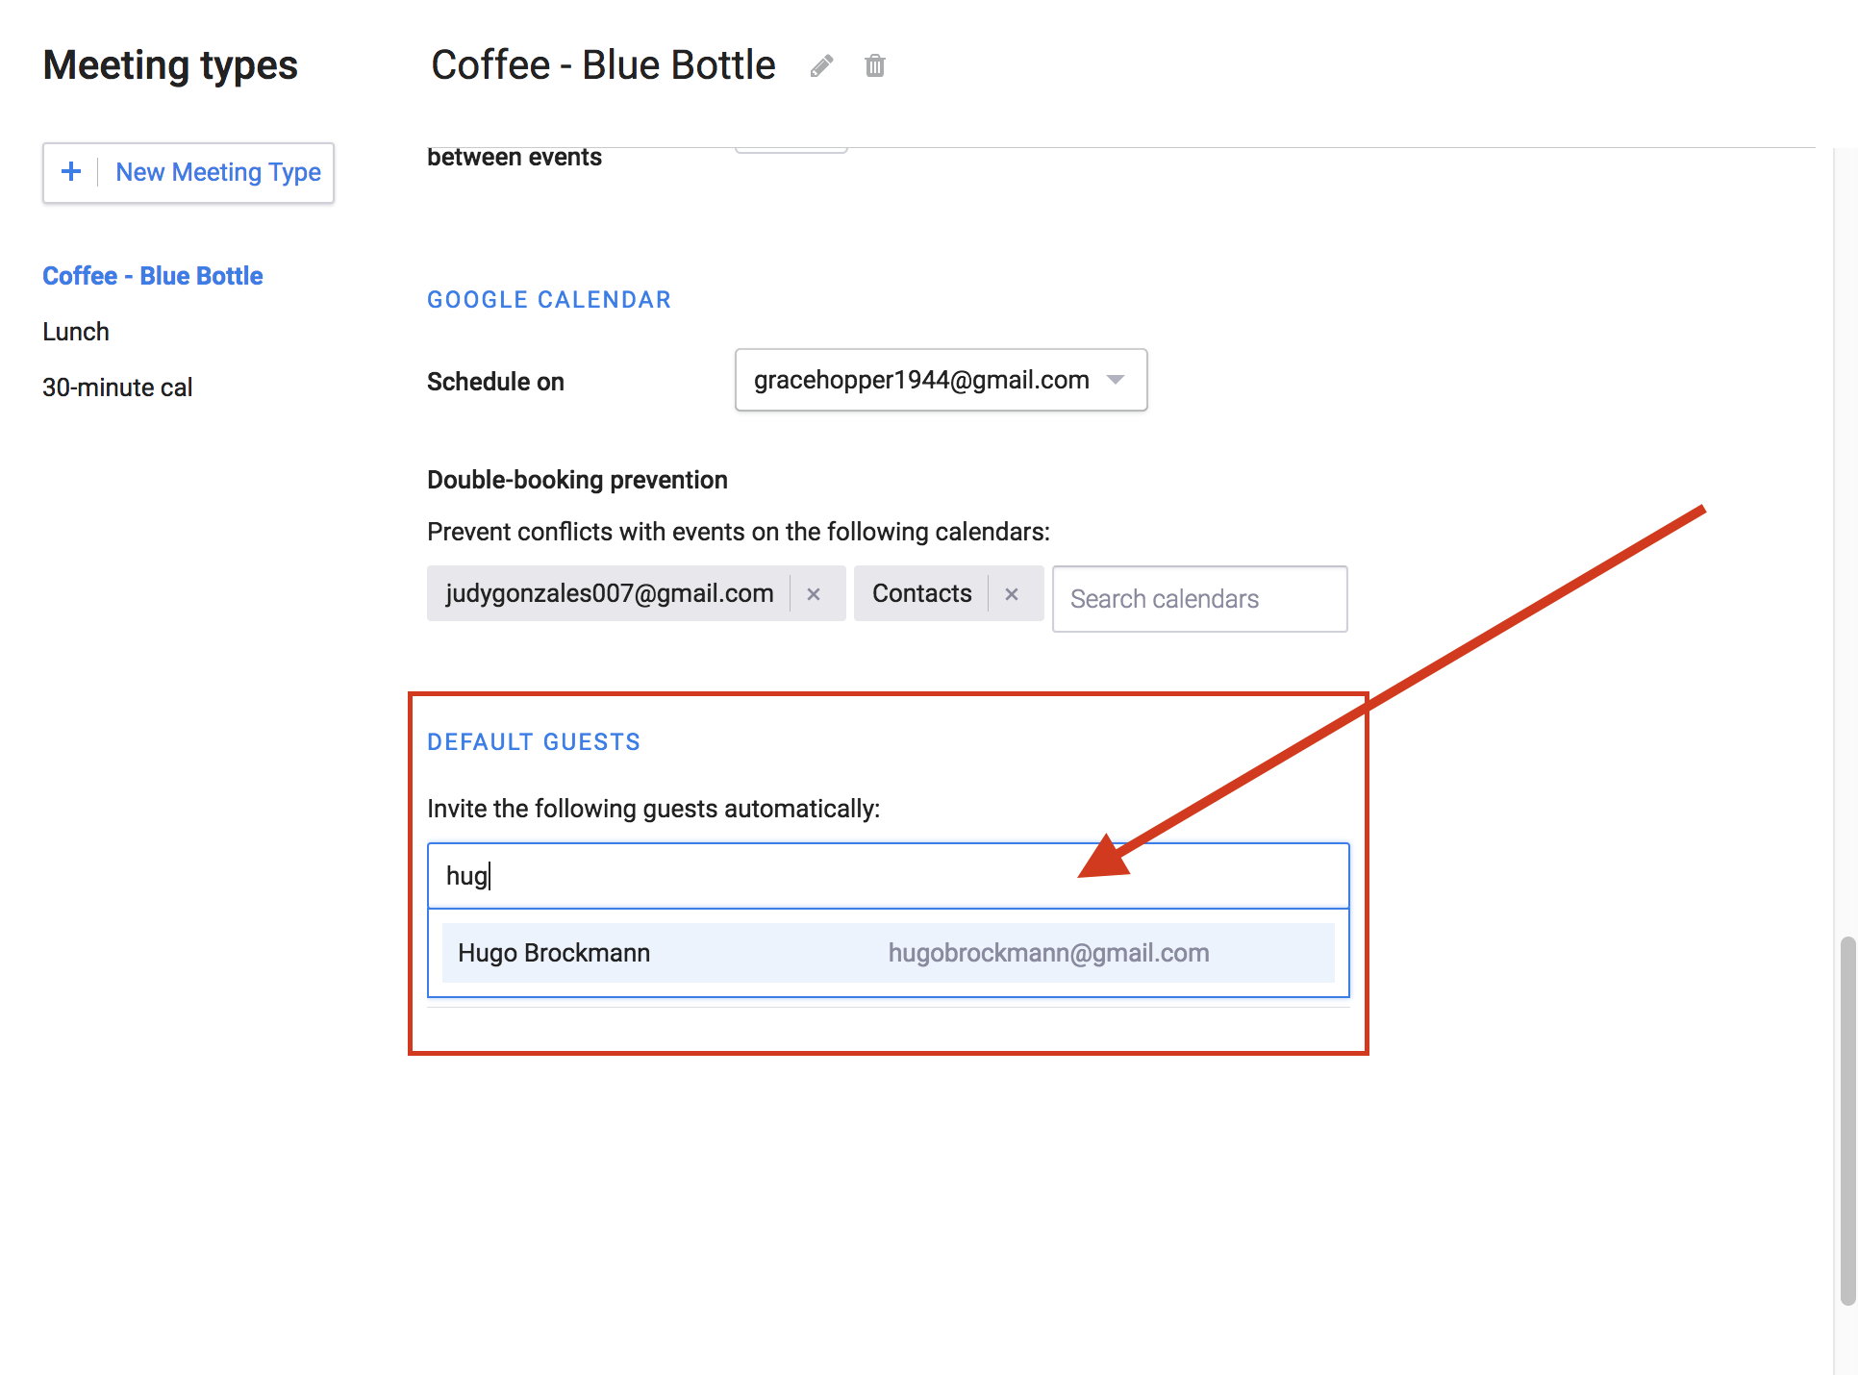Click hugobrockmann@gmail.com in the suggestion row
1858x1375 pixels.
click(x=1048, y=953)
